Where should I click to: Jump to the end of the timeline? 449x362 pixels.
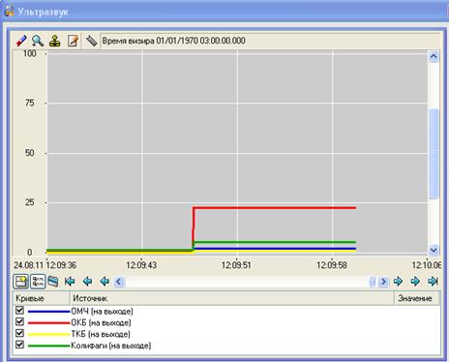click(x=433, y=282)
